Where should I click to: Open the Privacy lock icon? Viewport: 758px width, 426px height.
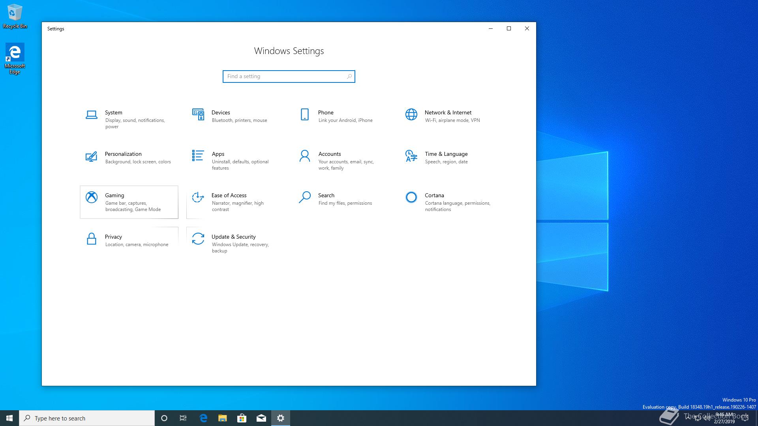coord(91,239)
